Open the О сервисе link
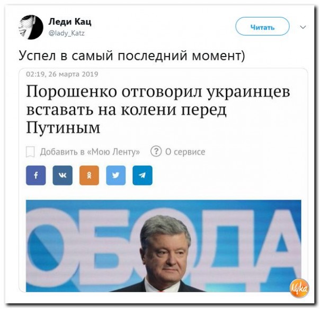The width and height of the screenshot is (320, 309). (185, 152)
